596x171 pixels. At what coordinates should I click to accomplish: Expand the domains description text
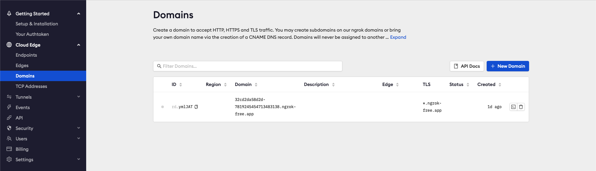pyautogui.click(x=398, y=37)
